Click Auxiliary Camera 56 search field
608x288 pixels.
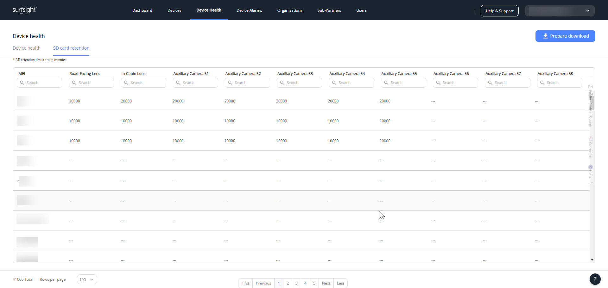pos(455,83)
